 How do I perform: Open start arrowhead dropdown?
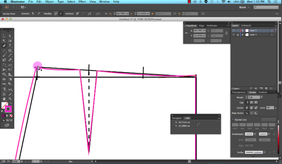tap(255, 134)
